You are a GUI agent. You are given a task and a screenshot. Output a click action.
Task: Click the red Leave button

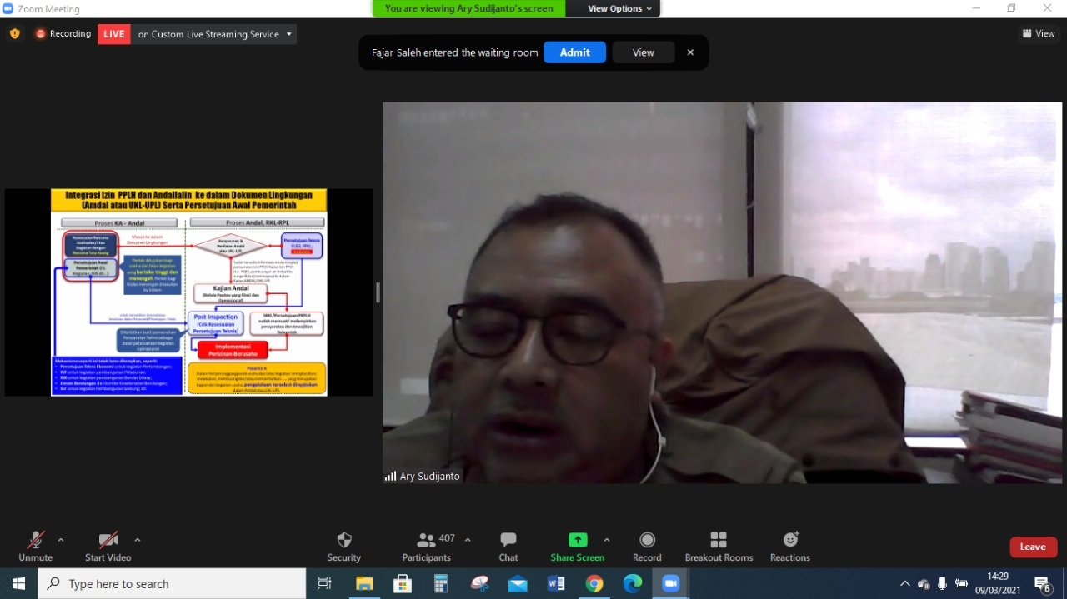pyautogui.click(x=1033, y=547)
